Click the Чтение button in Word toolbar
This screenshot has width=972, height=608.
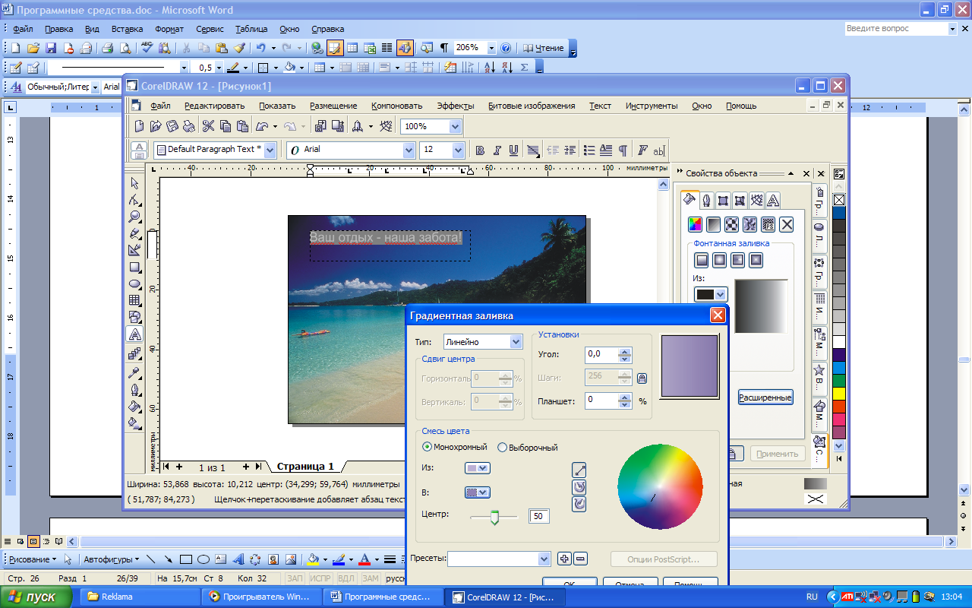pyautogui.click(x=544, y=48)
